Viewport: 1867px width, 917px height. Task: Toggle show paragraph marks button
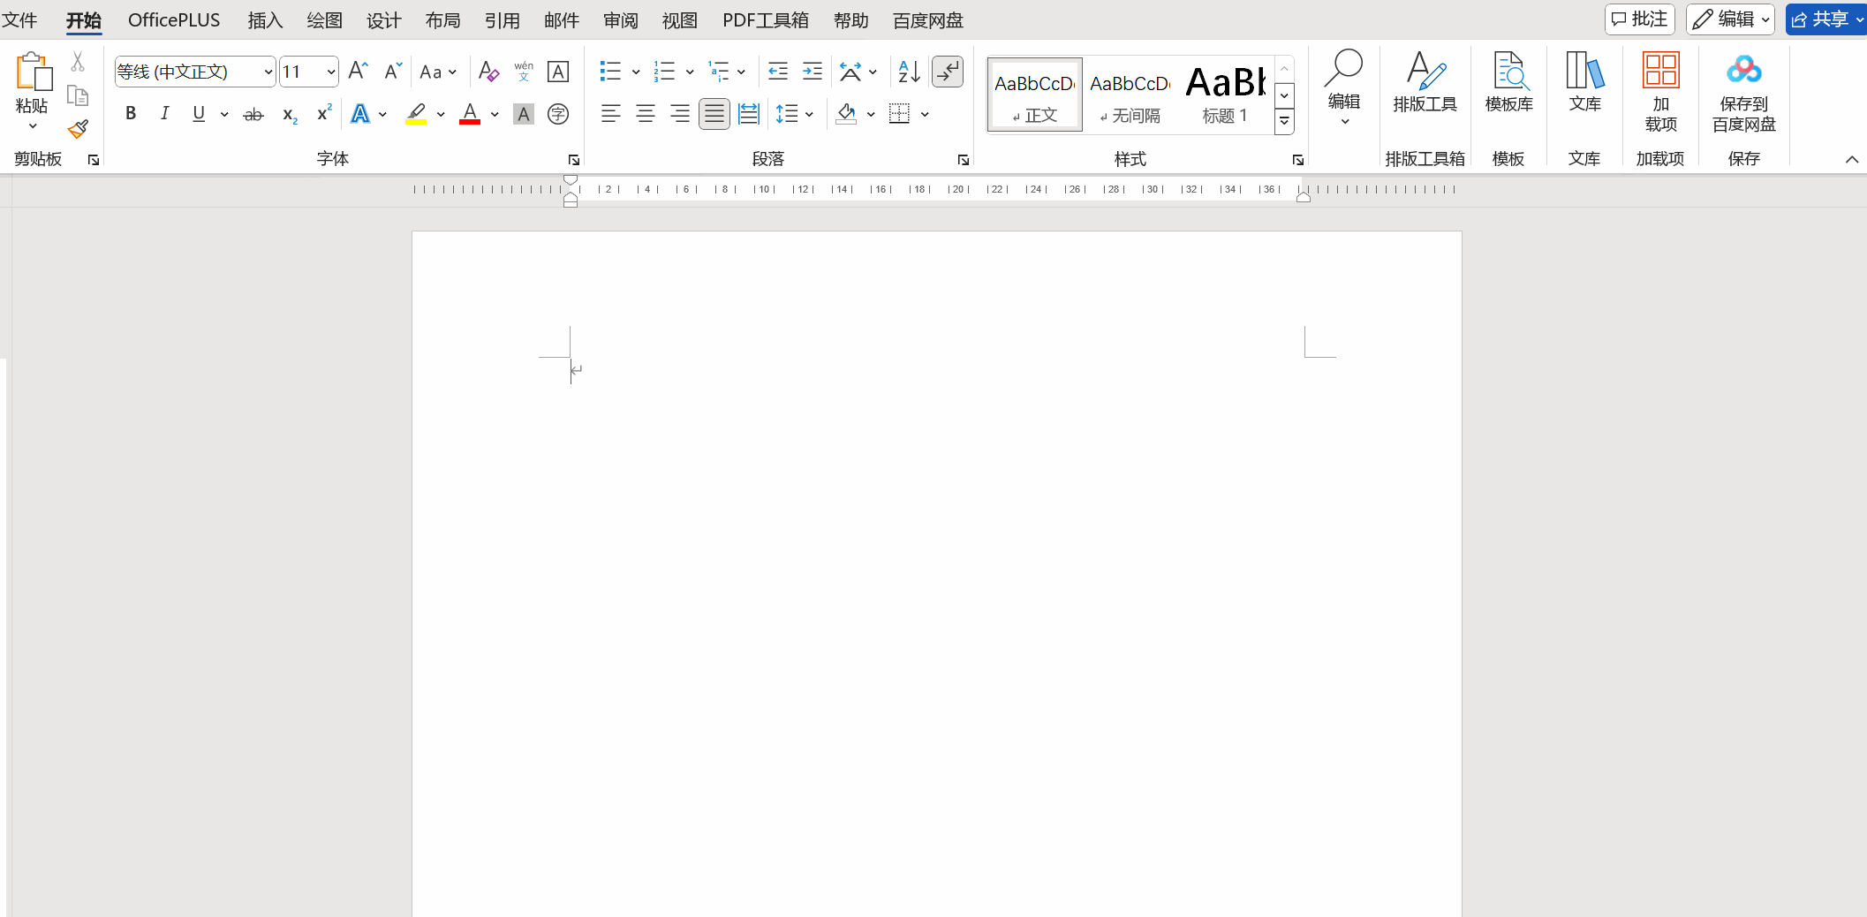[x=948, y=72]
